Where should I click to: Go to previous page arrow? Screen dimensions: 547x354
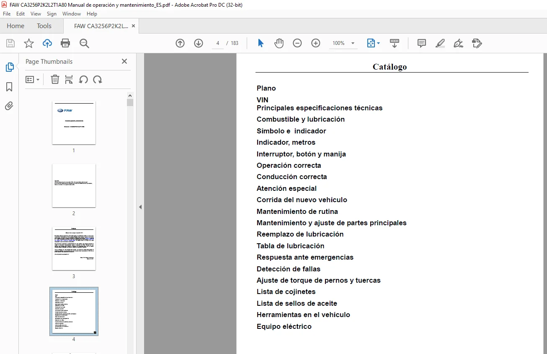pos(180,43)
